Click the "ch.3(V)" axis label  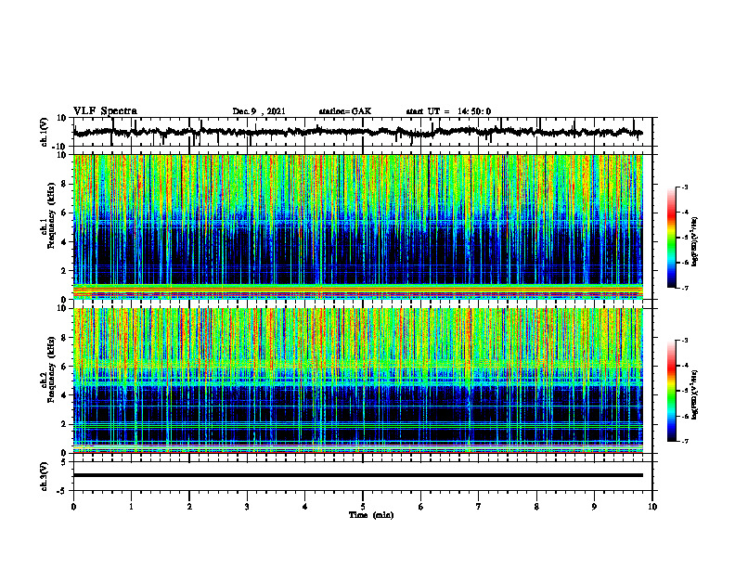click(x=45, y=477)
